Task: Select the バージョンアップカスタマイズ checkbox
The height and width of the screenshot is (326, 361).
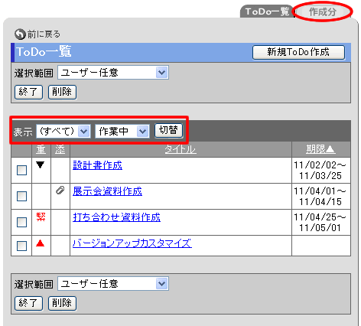Action: (21, 246)
